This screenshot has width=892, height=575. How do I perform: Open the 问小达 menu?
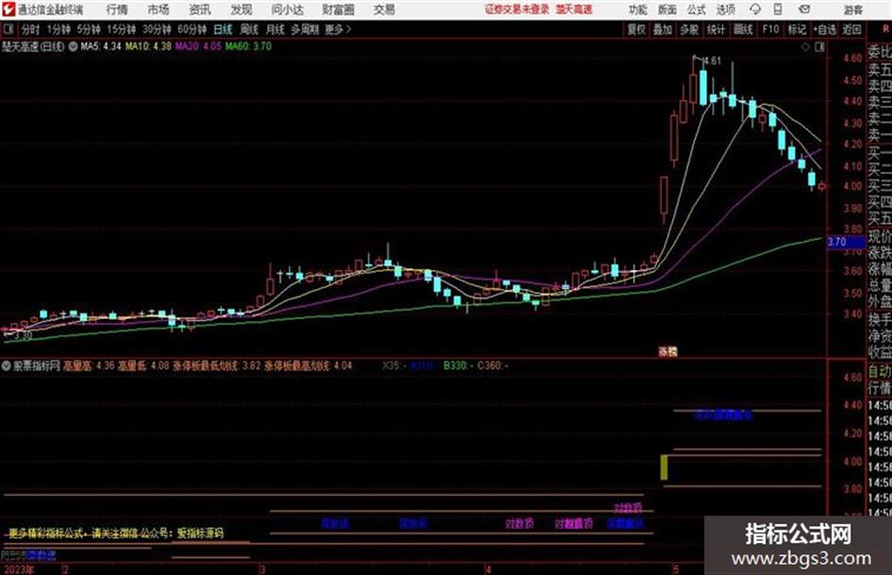pyautogui.click(x=287, y=9)
